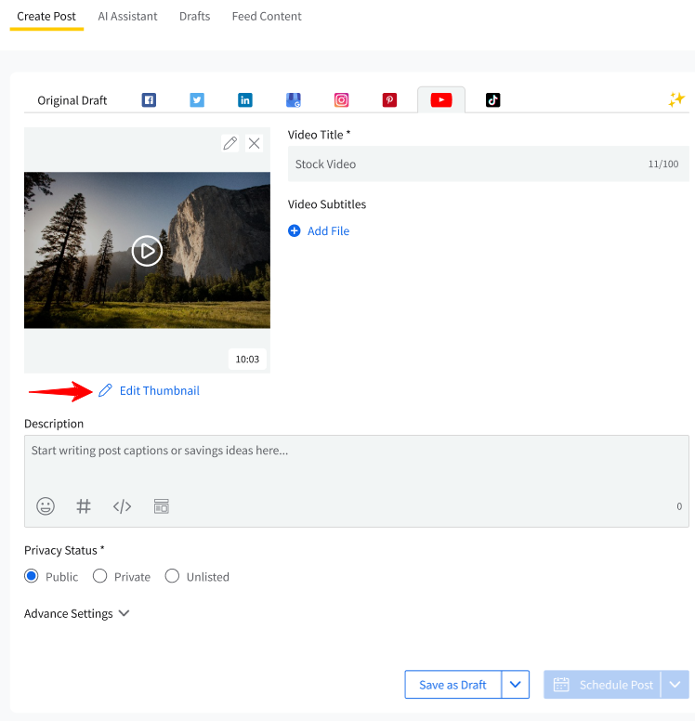Viewport: 695px width, 721px height.
Task: Select the Pinterest platform tab icon
Action: [x=389, y=100]
